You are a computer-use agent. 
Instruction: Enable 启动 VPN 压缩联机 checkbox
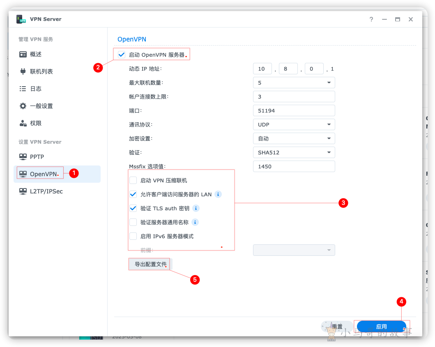(x=133, y=180)
